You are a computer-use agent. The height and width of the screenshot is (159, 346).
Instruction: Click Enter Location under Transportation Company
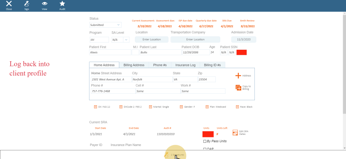(195, 40)
